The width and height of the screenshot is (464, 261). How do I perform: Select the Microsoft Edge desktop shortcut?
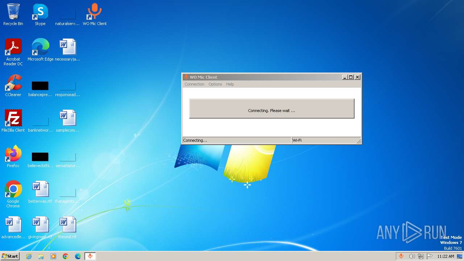pyautogui.click(x=40, y=50)
